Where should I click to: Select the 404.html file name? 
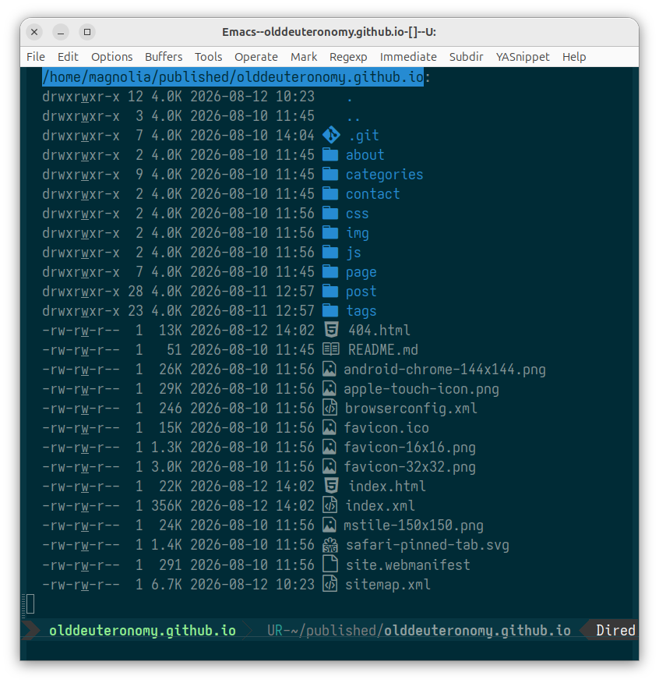tap(379, 330)
